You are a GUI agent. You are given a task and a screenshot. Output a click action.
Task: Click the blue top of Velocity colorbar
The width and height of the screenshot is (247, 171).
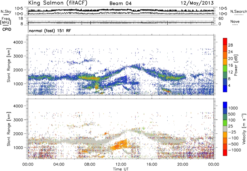225,105
